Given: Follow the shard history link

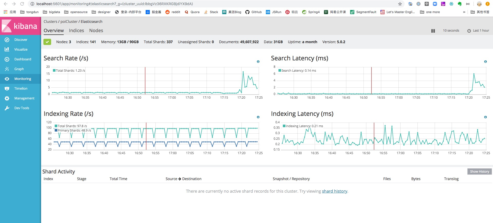Looking at the screenshot, I should [x=334, y=191].
